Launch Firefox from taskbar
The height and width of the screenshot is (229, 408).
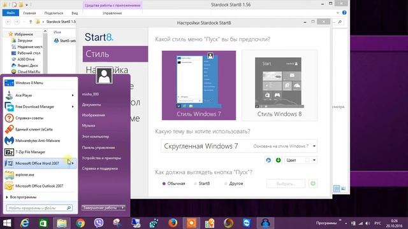[x=173, y=223]
